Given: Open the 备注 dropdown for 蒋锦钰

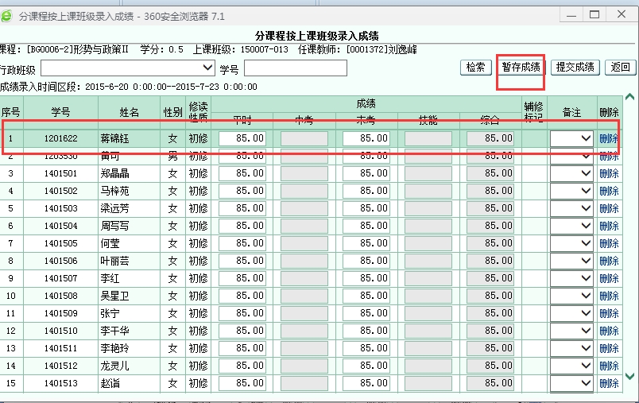Looking at the screenshot, I should pyautogui.click(x=572, y=138).
